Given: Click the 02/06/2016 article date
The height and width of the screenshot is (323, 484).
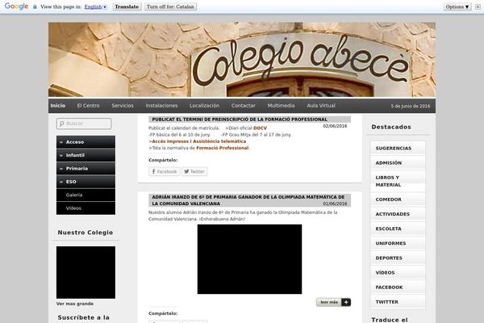Looking at the screenshot, I should point(335,126).
